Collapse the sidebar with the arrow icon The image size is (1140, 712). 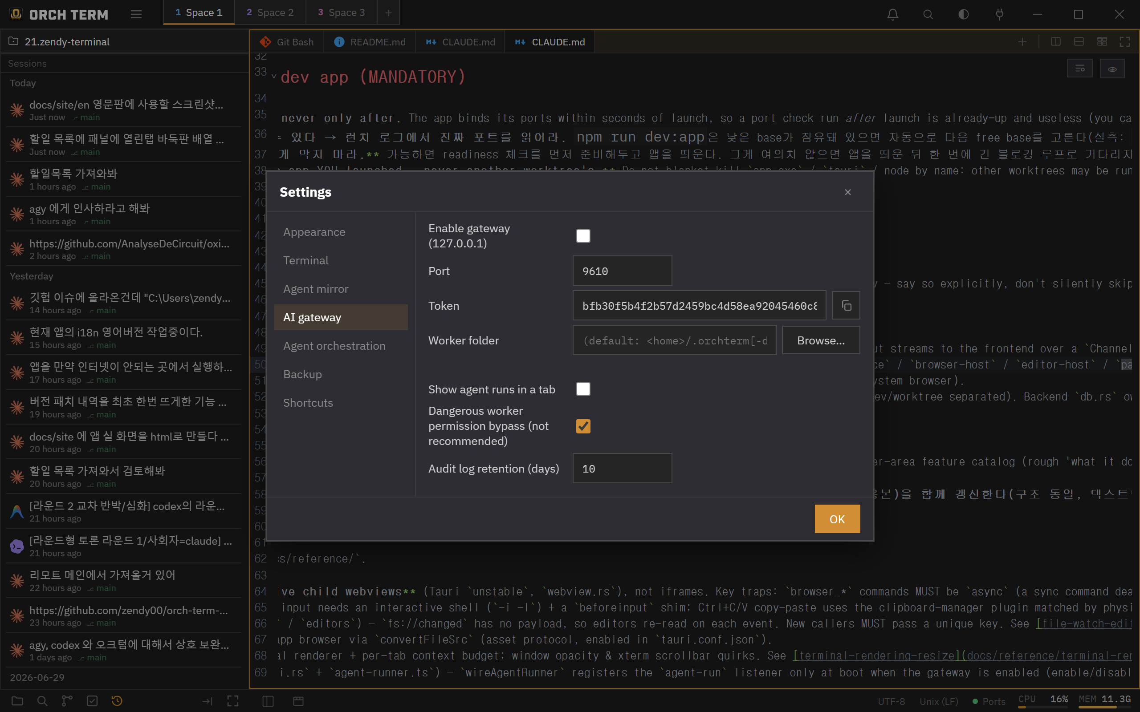click(x=207, y=701)
